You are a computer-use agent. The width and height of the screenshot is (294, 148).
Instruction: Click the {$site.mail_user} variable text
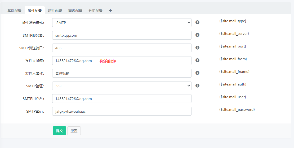pos(233,97)
